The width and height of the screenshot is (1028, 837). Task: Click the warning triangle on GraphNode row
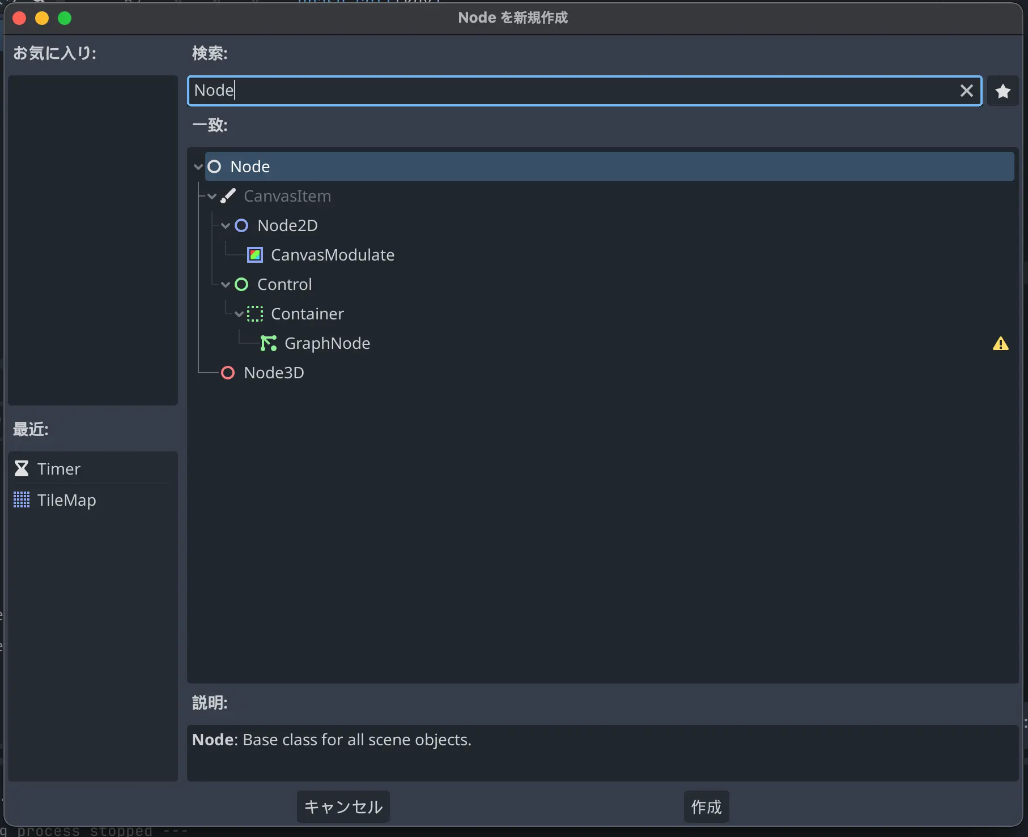click(x=1001, y=343)
